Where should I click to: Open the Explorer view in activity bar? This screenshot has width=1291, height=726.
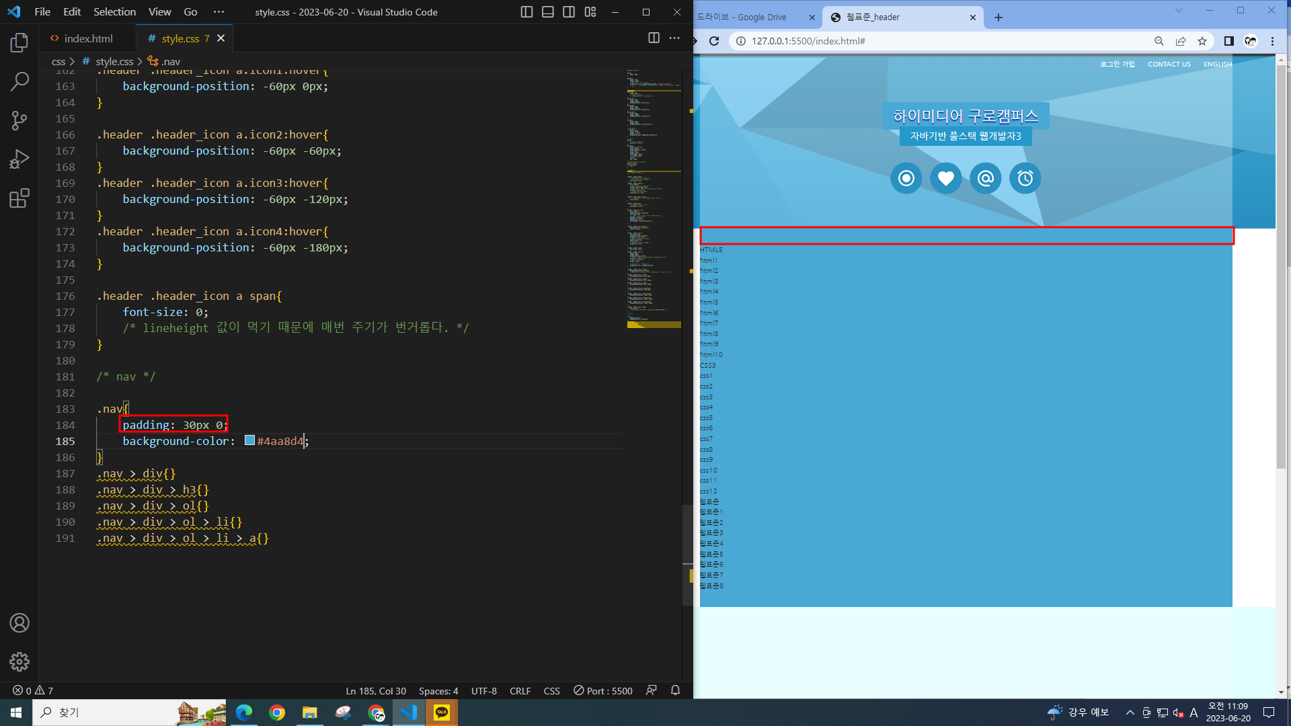click(x=19, y=43)
